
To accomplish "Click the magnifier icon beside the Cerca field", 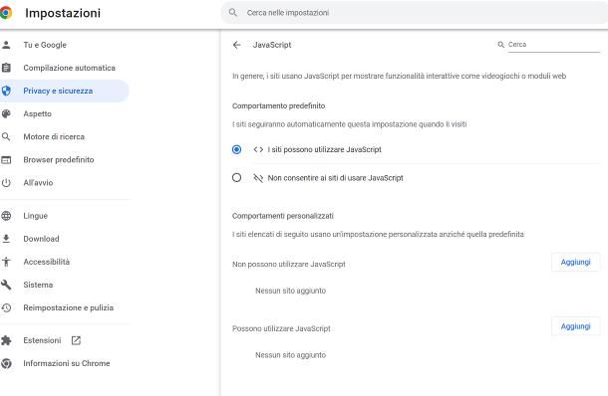I will pyautogui.click(x=501, y=45).
